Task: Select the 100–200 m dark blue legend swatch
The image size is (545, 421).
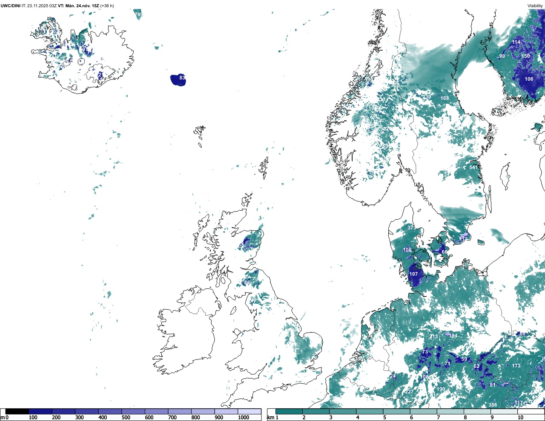Action: pos(40,412)
